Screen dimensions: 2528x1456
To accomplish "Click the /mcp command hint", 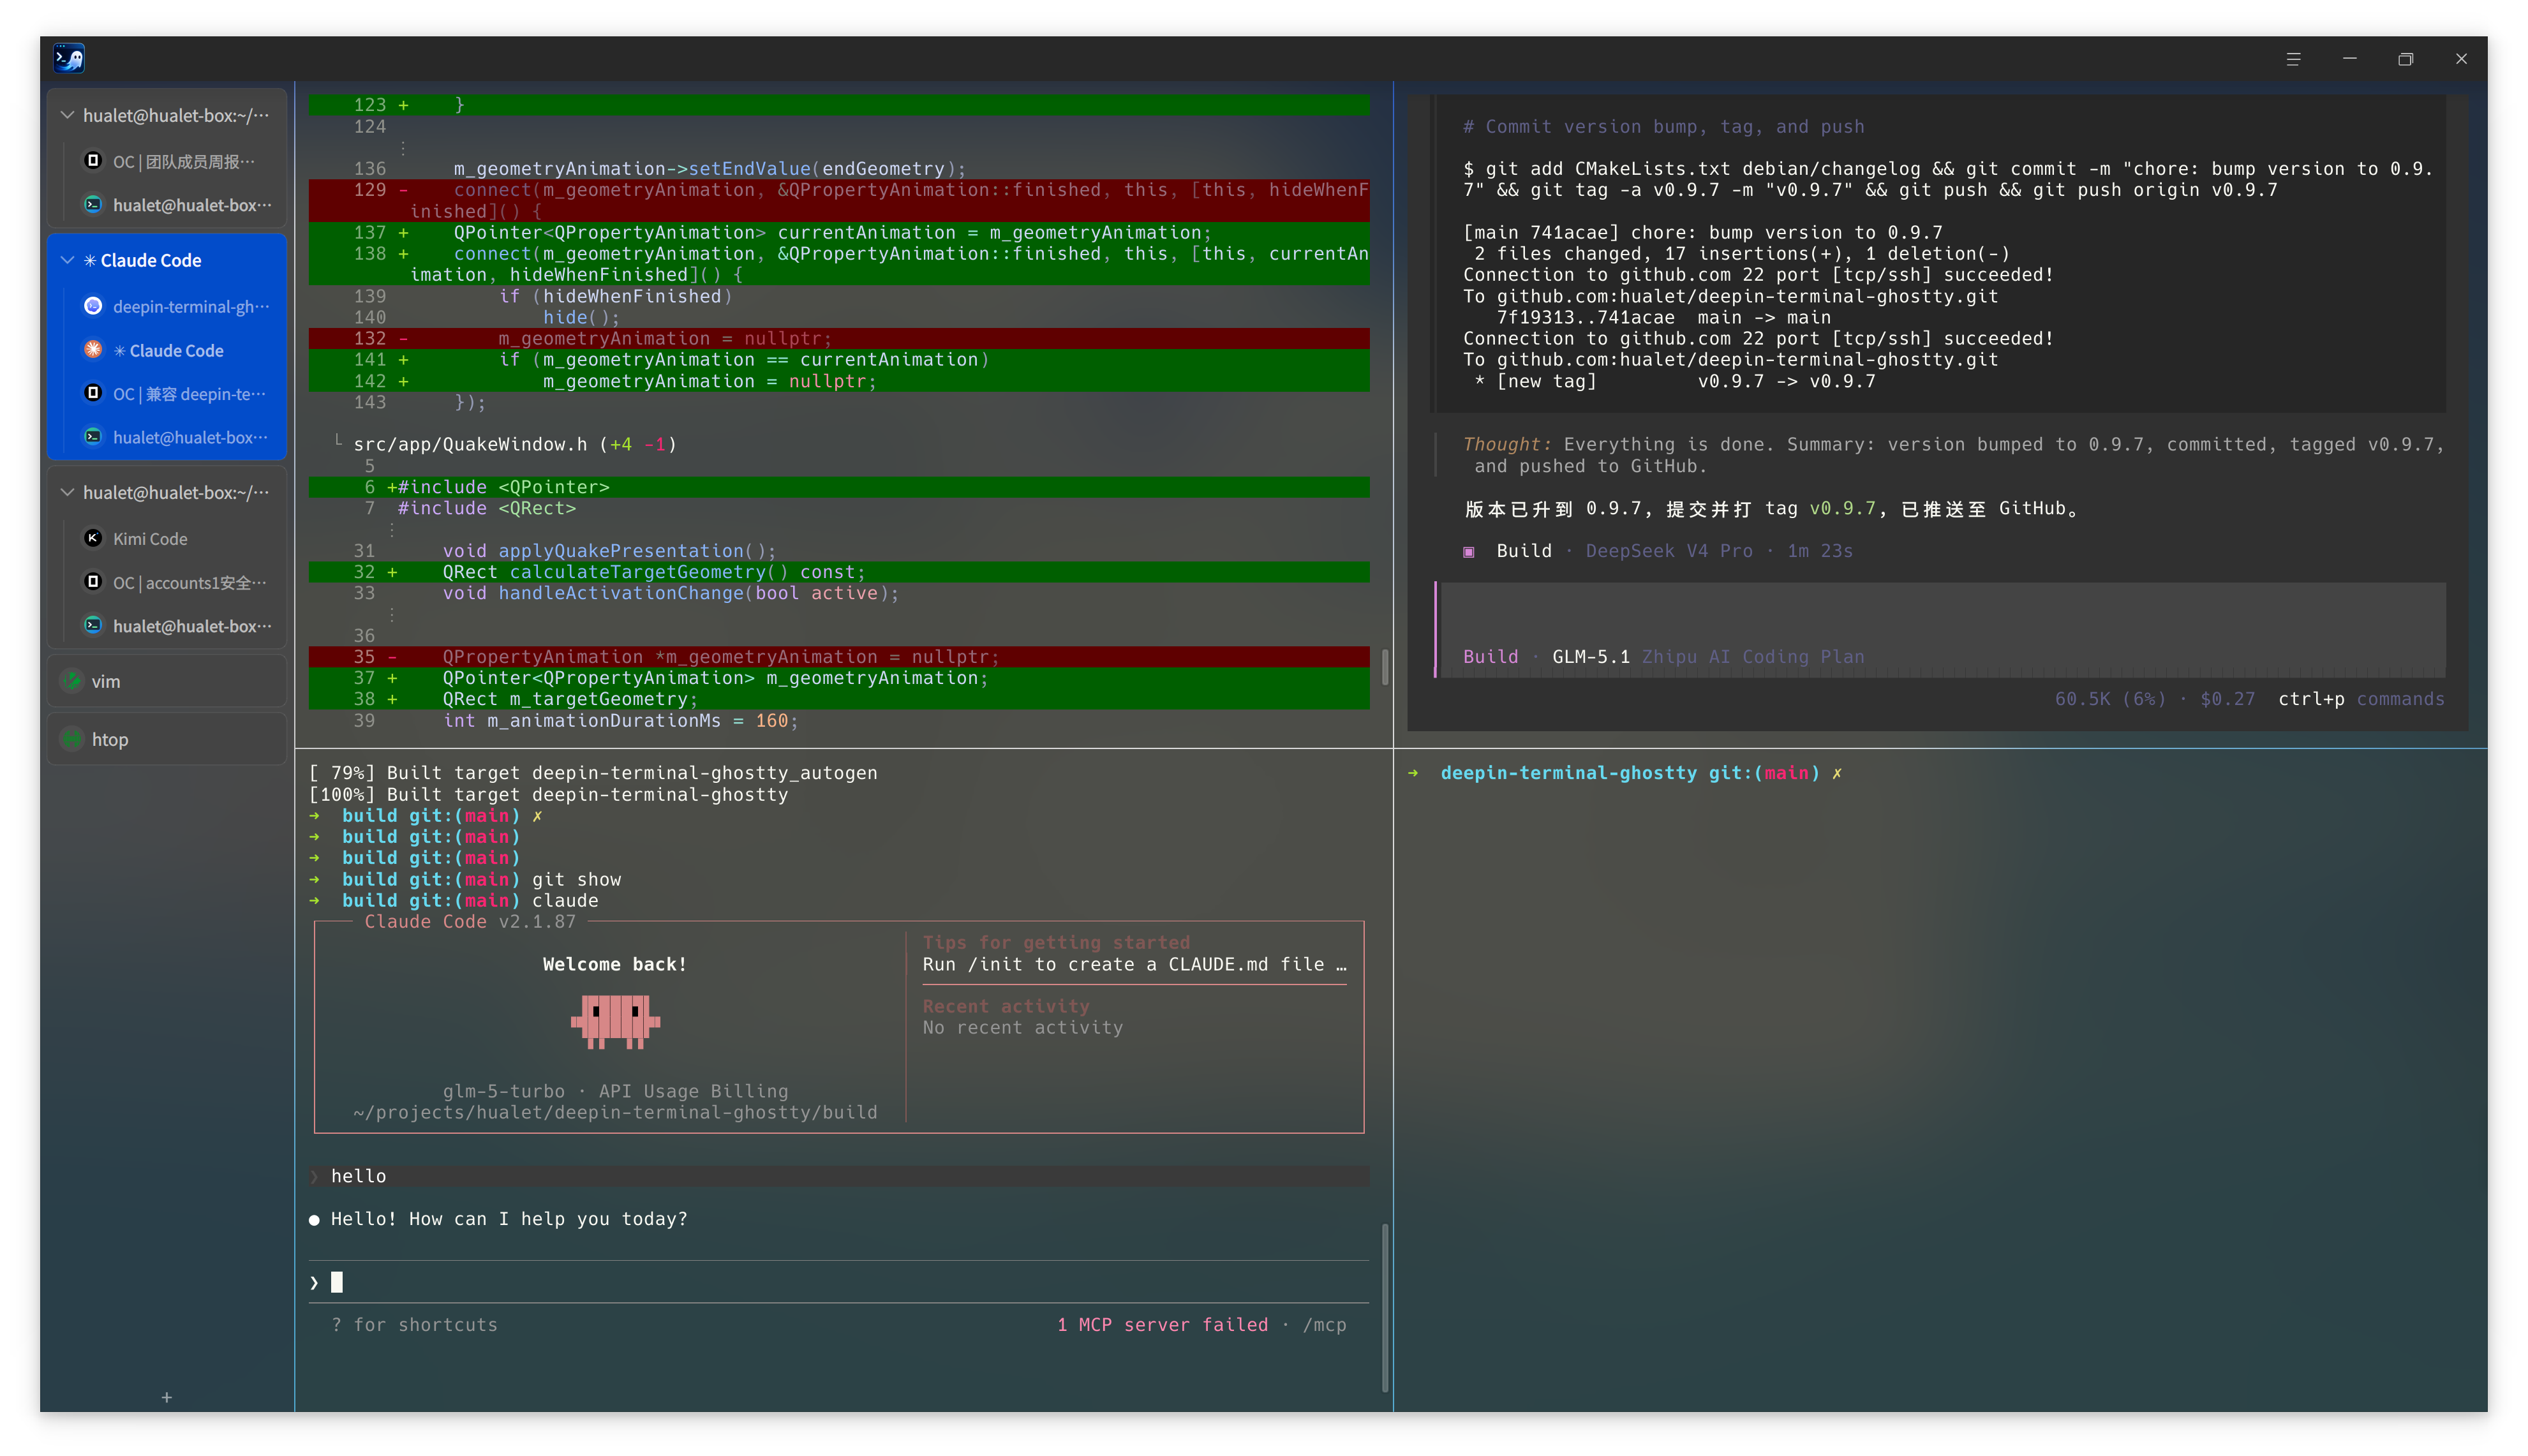I will tap(1324, 1325).
